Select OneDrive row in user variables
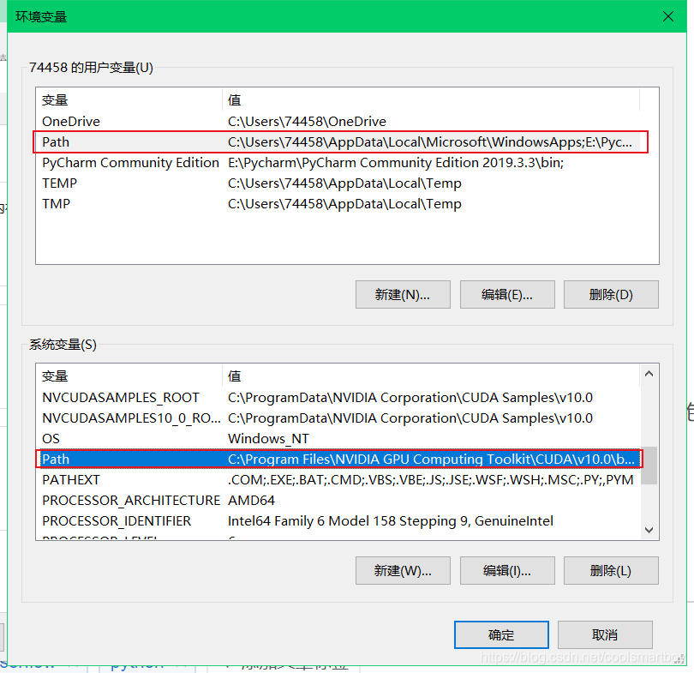The image size is (694, 673). (x=338, y=122)
